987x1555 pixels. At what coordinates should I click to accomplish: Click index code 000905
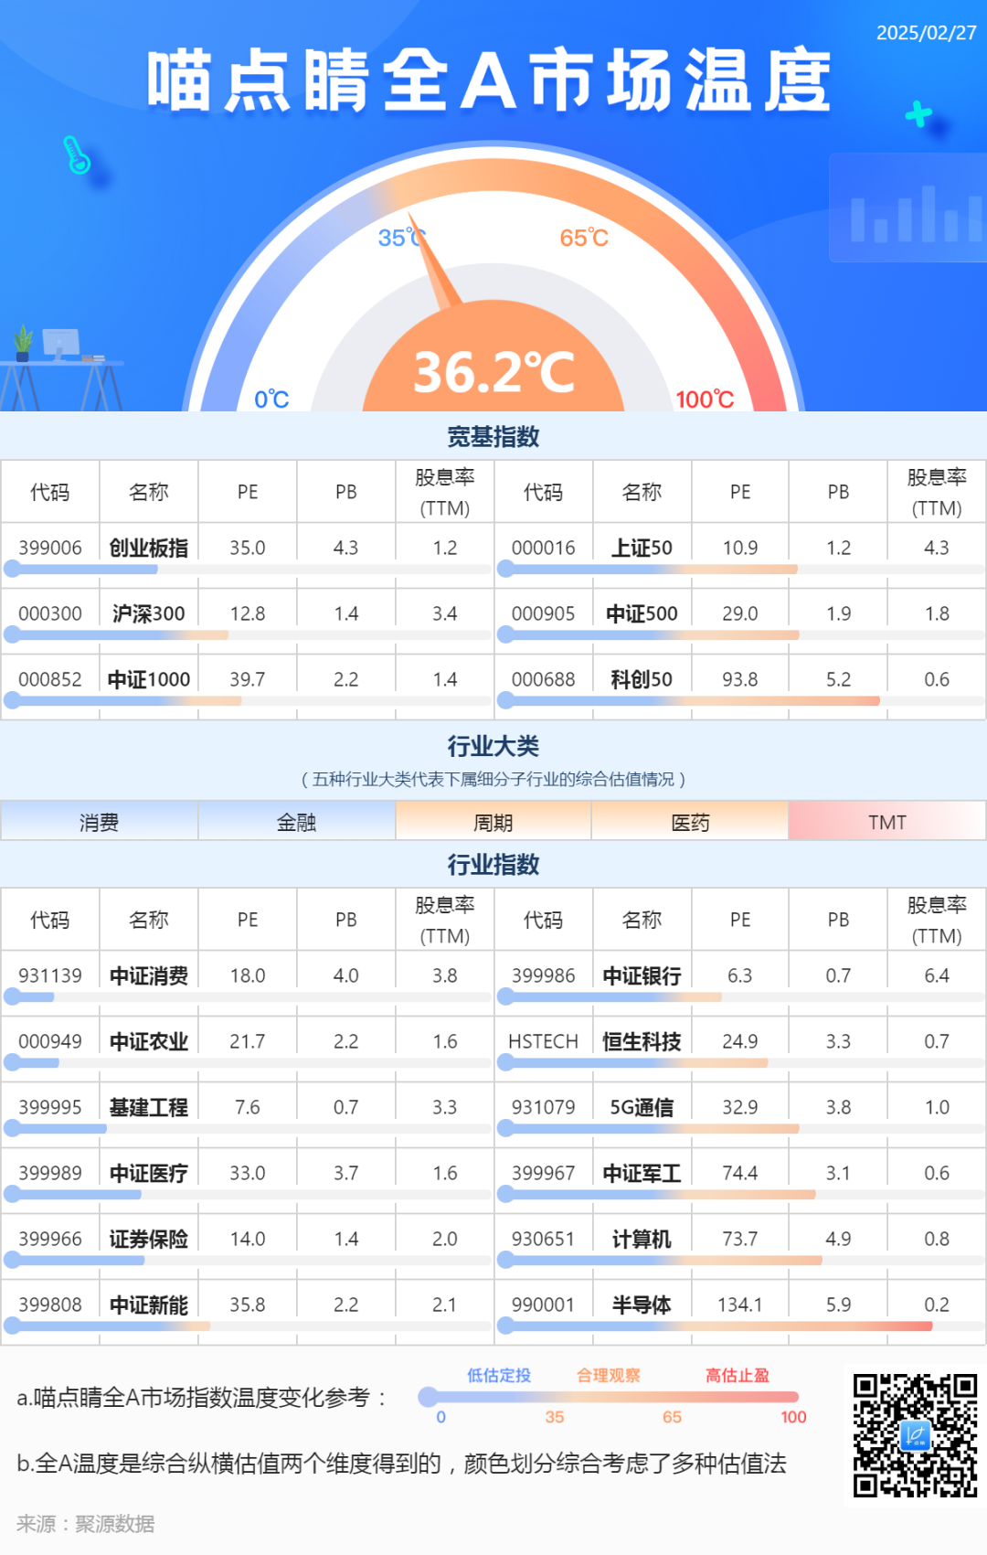[x=544, y=613]
